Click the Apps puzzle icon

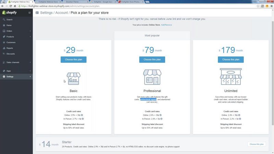(x=4, y=71)
